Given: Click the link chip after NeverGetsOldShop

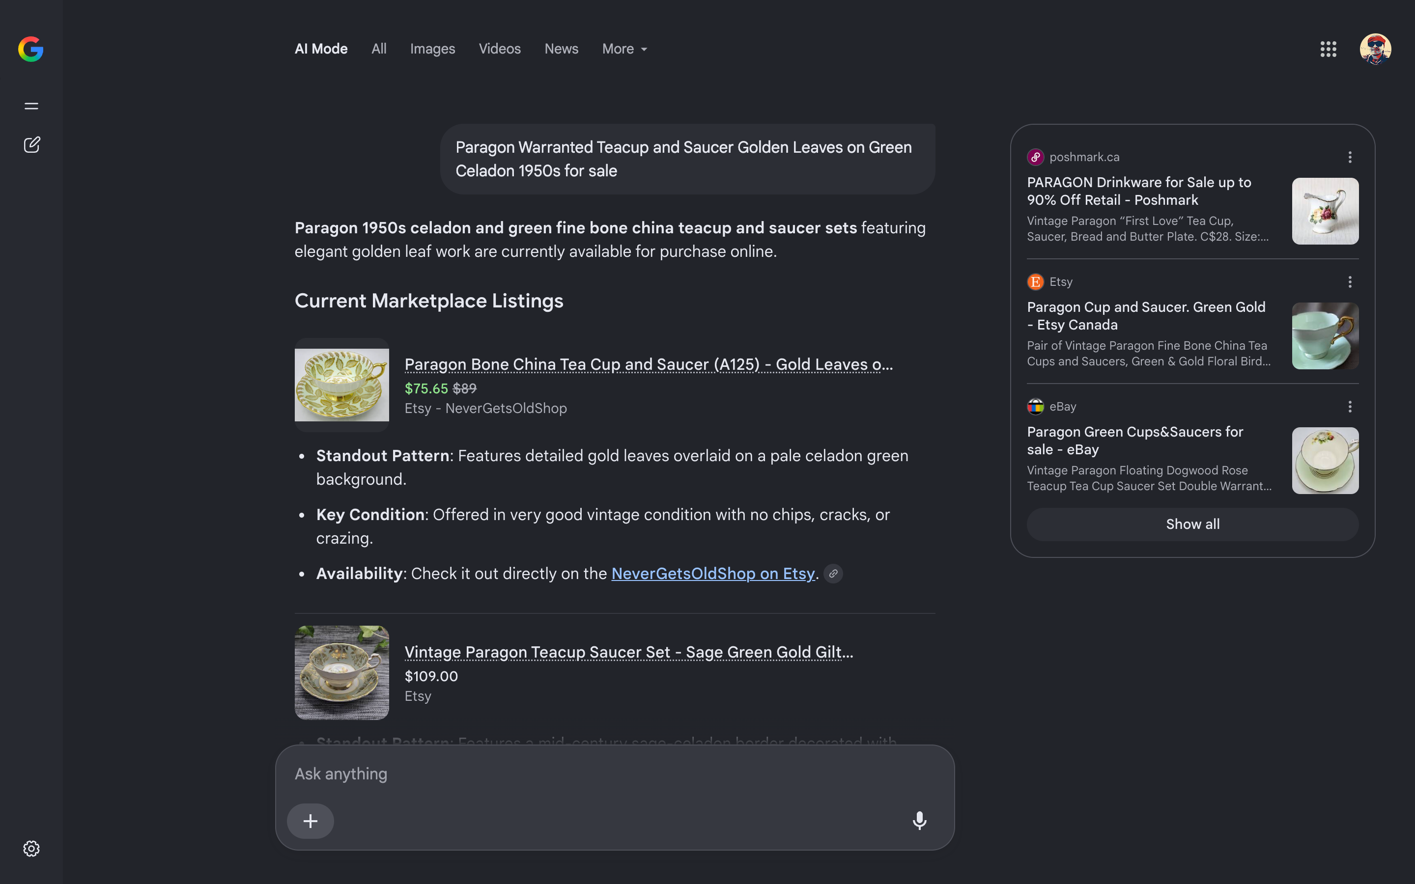Looking at the screenshot, I should (x=833, y=574).
